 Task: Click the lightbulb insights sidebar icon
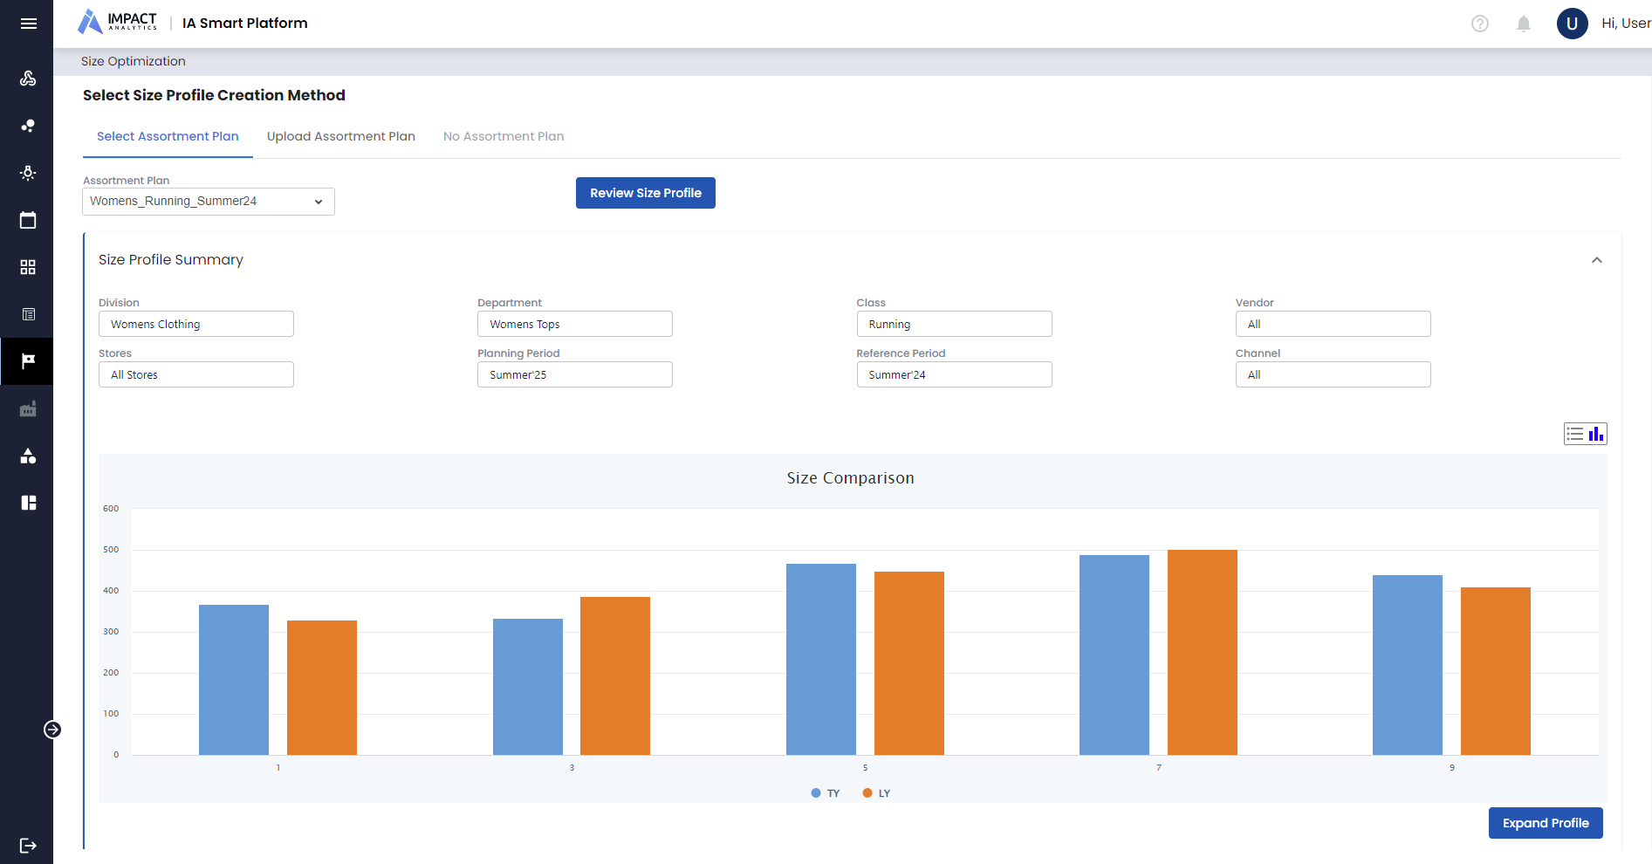28,173
